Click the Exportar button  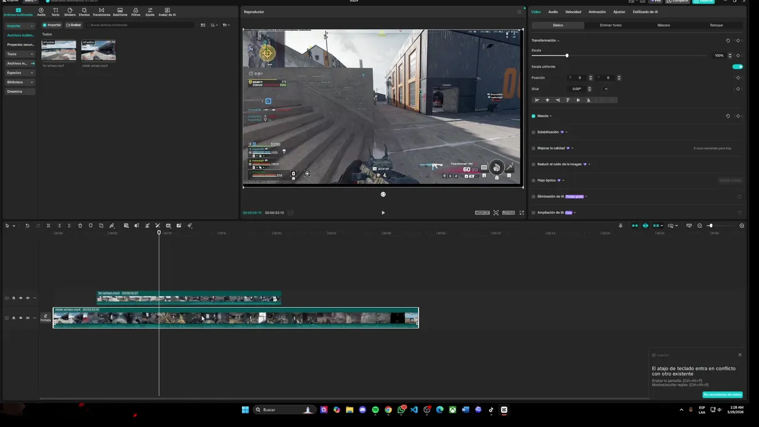[x=705, y=1]
